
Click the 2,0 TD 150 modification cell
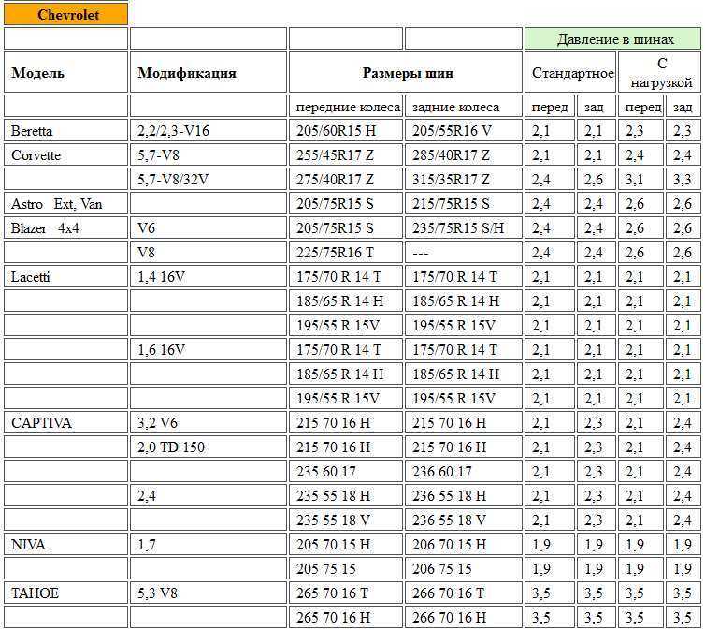209,447
